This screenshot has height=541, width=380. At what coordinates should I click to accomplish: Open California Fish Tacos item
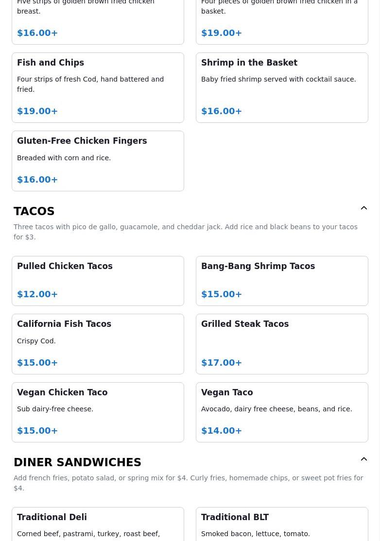[x=98, y=344]
